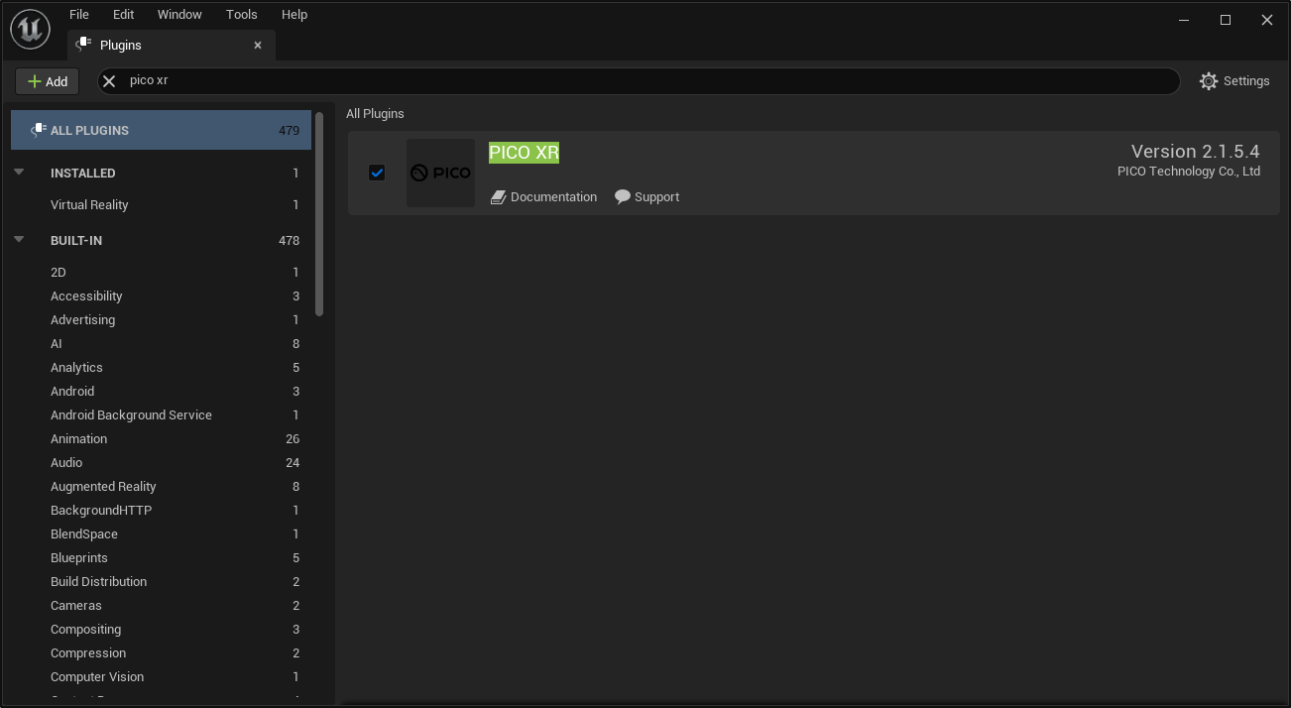Image resolution: width=1291 pixels, height=708 pixels.
Task: Clear the search with the X icon
Action: click(x=110, y=81)
